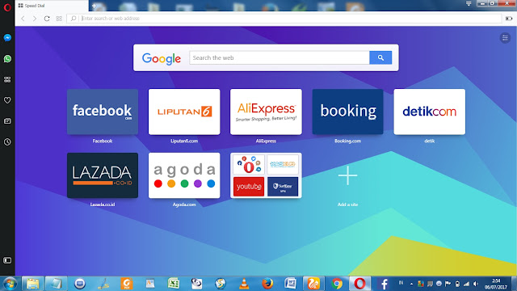Open the Facebook speed dial tile
The height and width of the screenshot is (291, 517).
coord(103,112)
